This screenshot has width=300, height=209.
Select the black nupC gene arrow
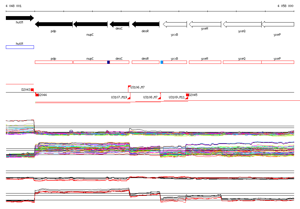90,24
